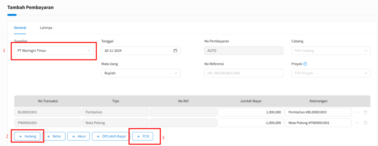The width and height of the screenshot is (378, 146).
Task: Delete the BL00001003 row with trash icon
Action: coord(365,112)
